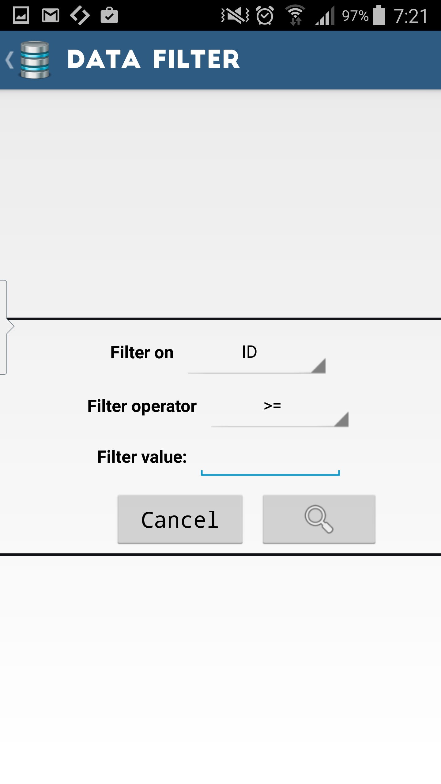The height and width of the screenshot is (784, 441).
Task: Tap the back arrow in header
Action: [9, 60]
